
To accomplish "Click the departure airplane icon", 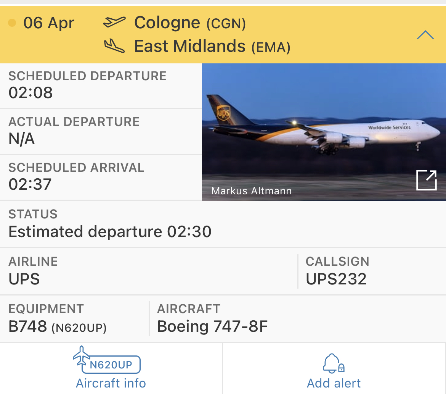I will (x=114, y=23).
